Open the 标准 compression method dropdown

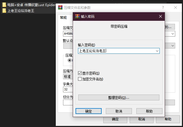click(68, 77)
